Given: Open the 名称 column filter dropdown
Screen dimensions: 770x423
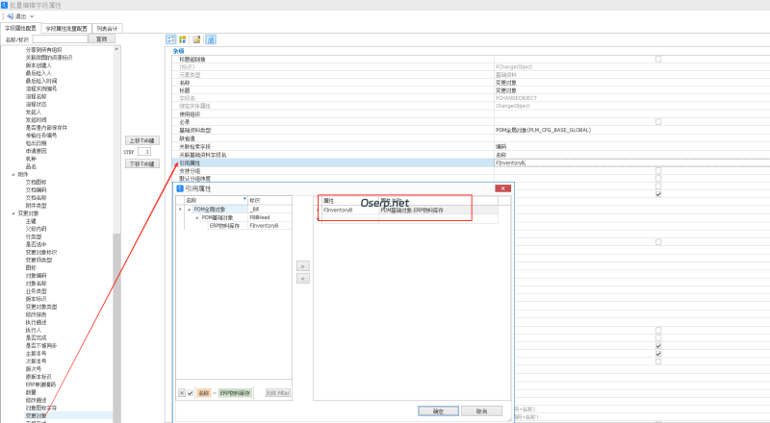Looking at the screenshot, I should [244, 199].
